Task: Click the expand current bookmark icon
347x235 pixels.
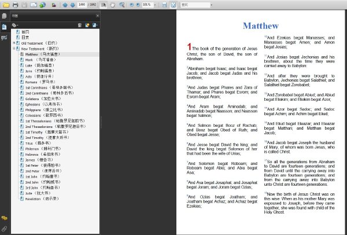Action: click(x=95, y=25)
